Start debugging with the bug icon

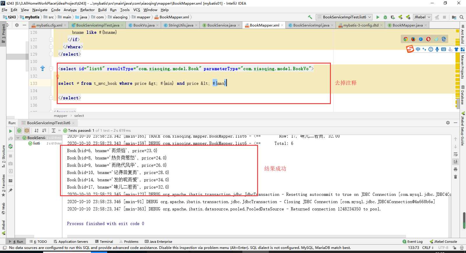385,17
